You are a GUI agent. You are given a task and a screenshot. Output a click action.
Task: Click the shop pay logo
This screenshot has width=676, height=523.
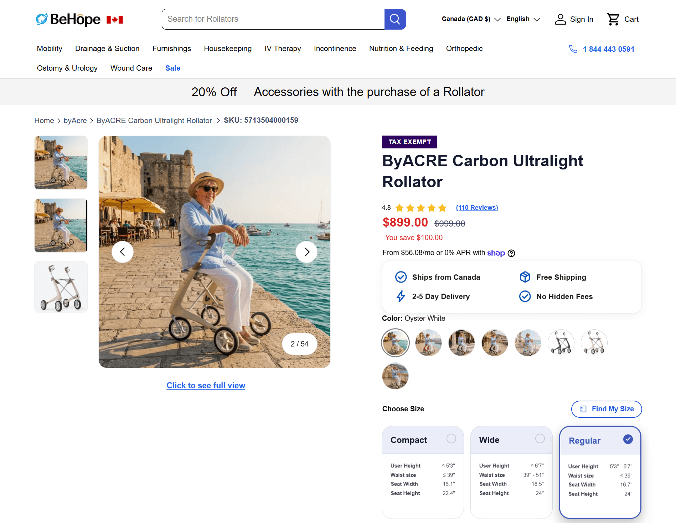coord(496,253)
